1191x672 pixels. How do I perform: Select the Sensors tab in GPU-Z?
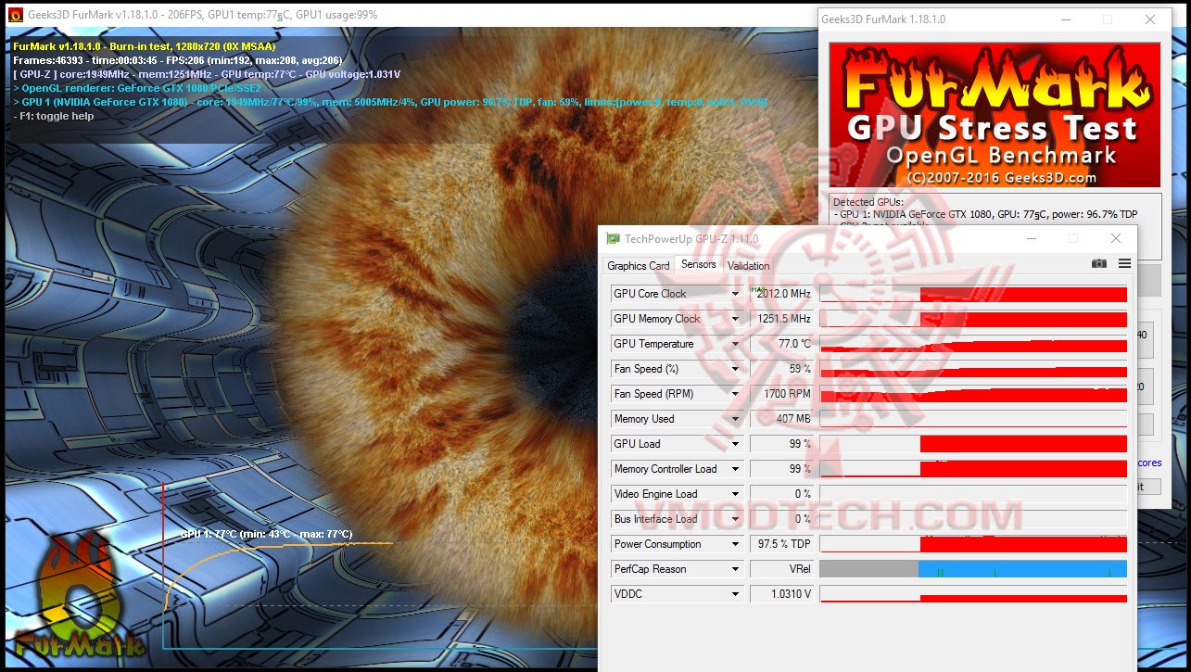[x=699, y=265]
